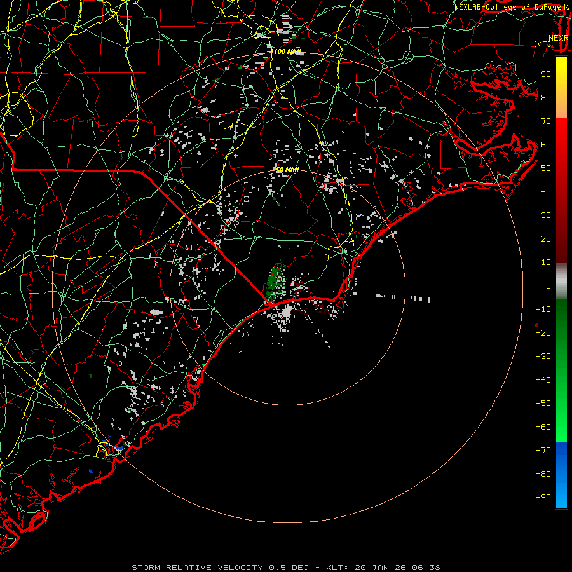Click the 80 value on the velocity scale

(546, 97)
